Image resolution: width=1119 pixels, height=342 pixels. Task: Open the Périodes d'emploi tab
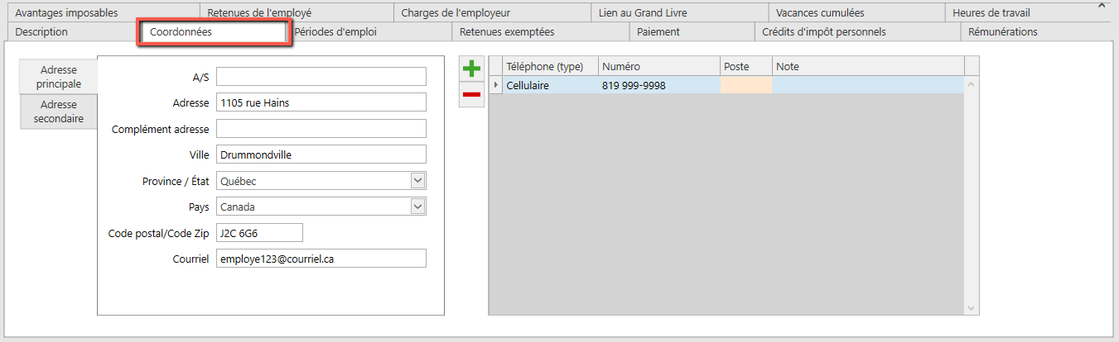(370, 31)
